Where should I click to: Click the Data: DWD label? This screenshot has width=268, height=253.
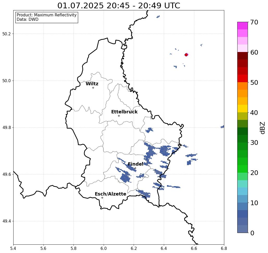tap(28, 20)
